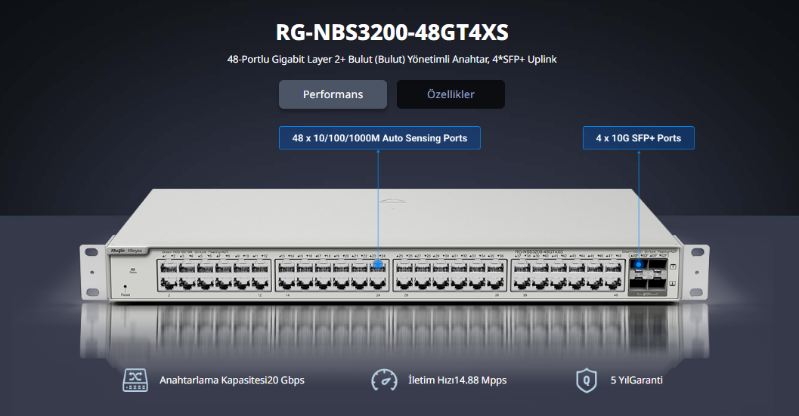Click the speedometer forwarding rate icon
The width and height of the screenshot is (799, 416).
pyautogui.click(x=384, y=380)
